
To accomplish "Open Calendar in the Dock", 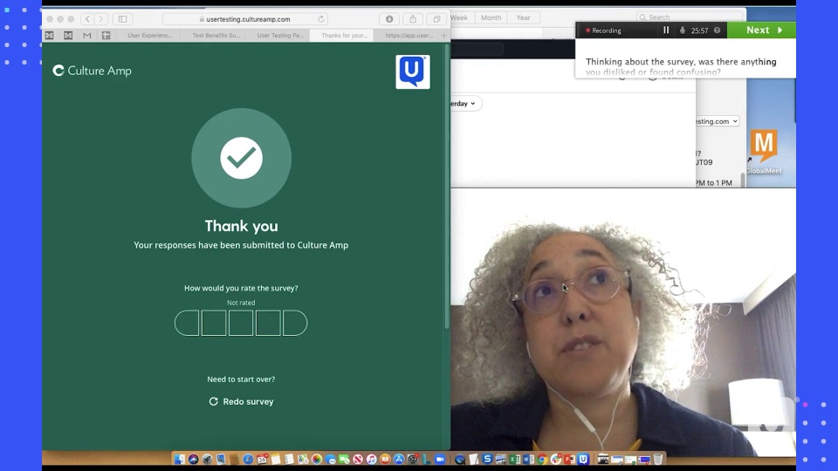I will click(x=262, y=460).
